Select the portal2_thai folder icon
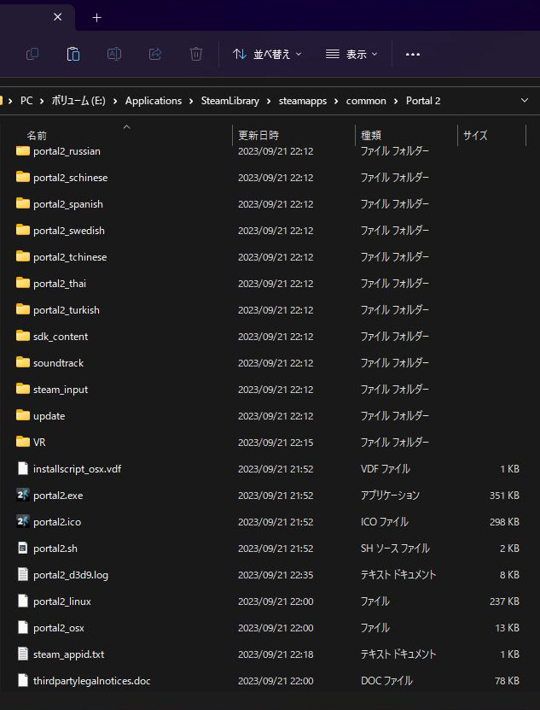Viewport: 540px width, 710px height. click(23, 283)
